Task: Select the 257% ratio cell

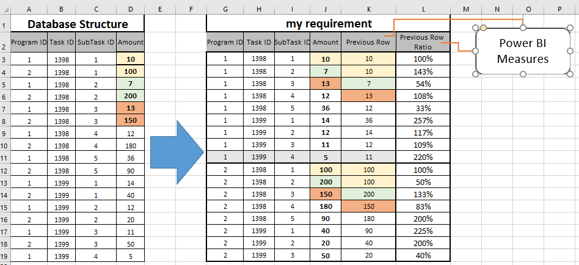Action: pyautogui.click(x=423, y=120)
